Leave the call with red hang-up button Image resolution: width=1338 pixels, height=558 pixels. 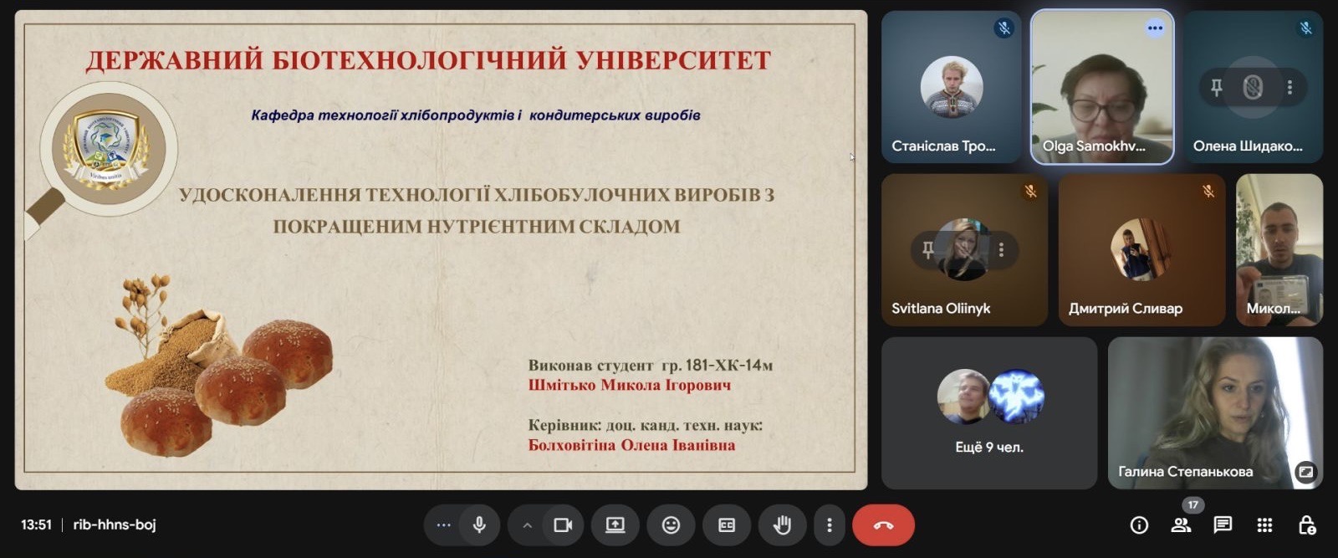[x=883, y=525]
